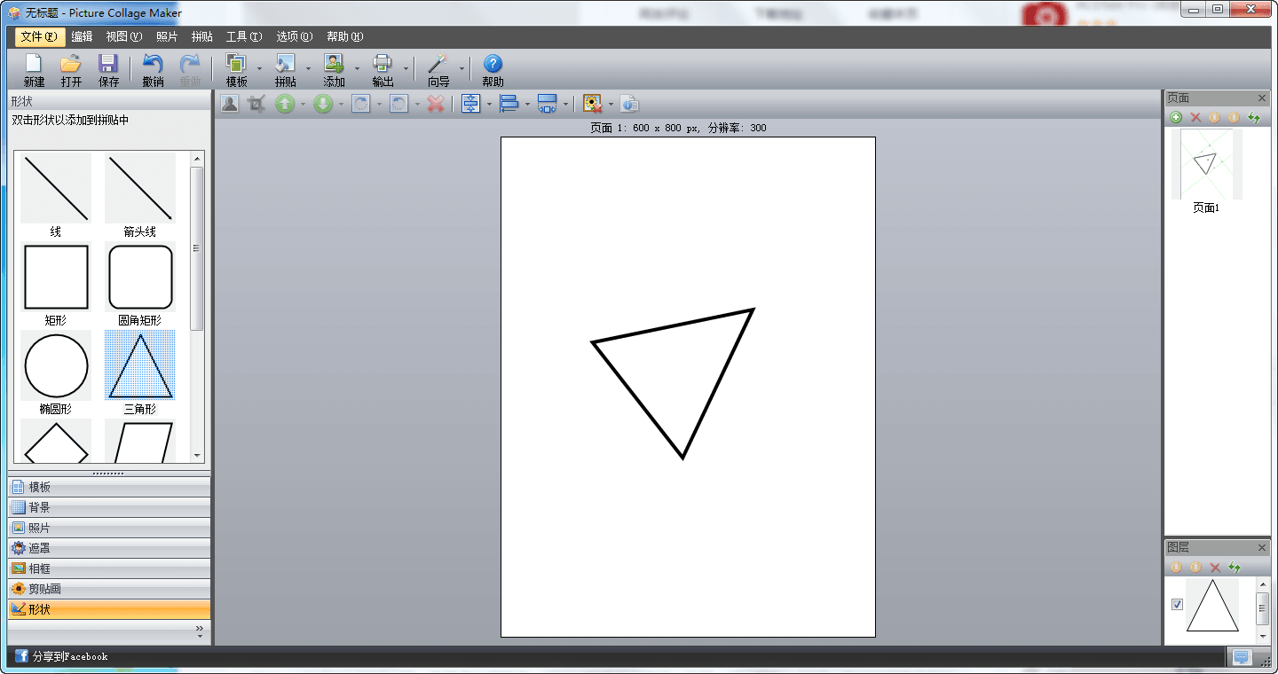Click the 撤销 (Undo) arrow icon

pyautogui.click(x=153, y=64)
